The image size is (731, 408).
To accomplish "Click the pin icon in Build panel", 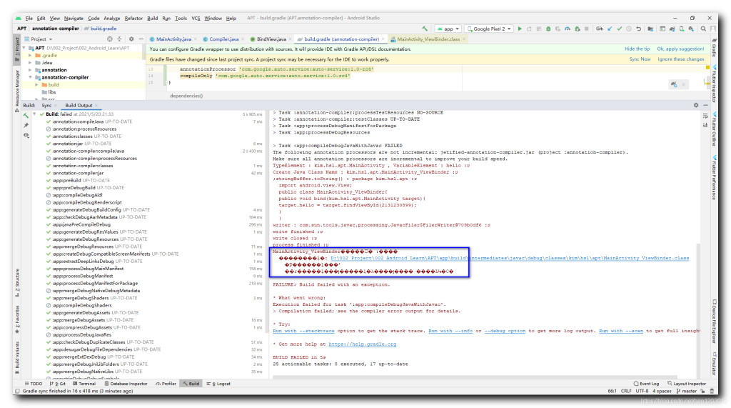I will tap(26, 125).
